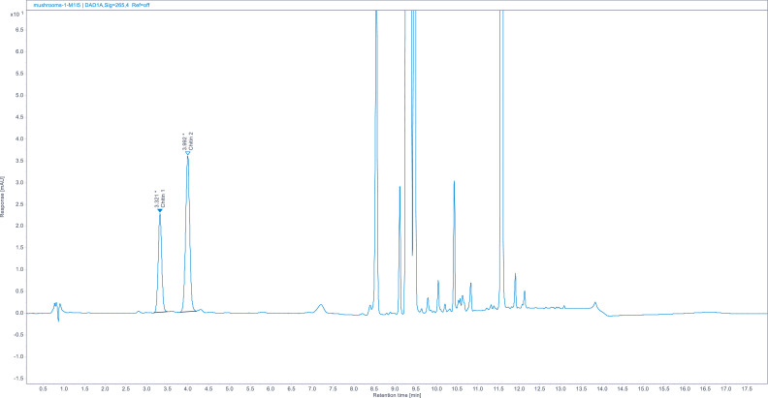Select the small broad peak near 7.2 minutes
This screenshot has width=768, height=398.
(321, 305)
